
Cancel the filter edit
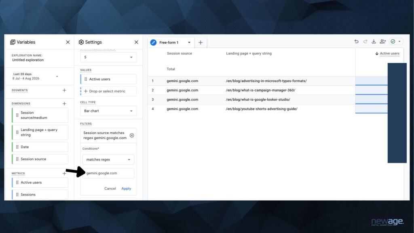(110, 189)
